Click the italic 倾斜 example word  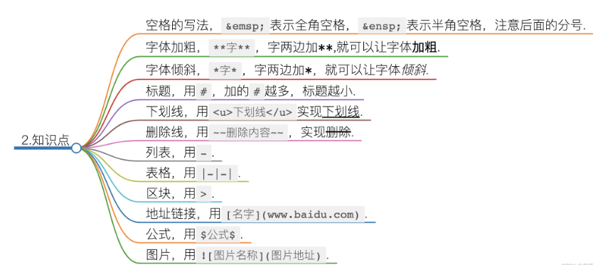click(413, 70)
